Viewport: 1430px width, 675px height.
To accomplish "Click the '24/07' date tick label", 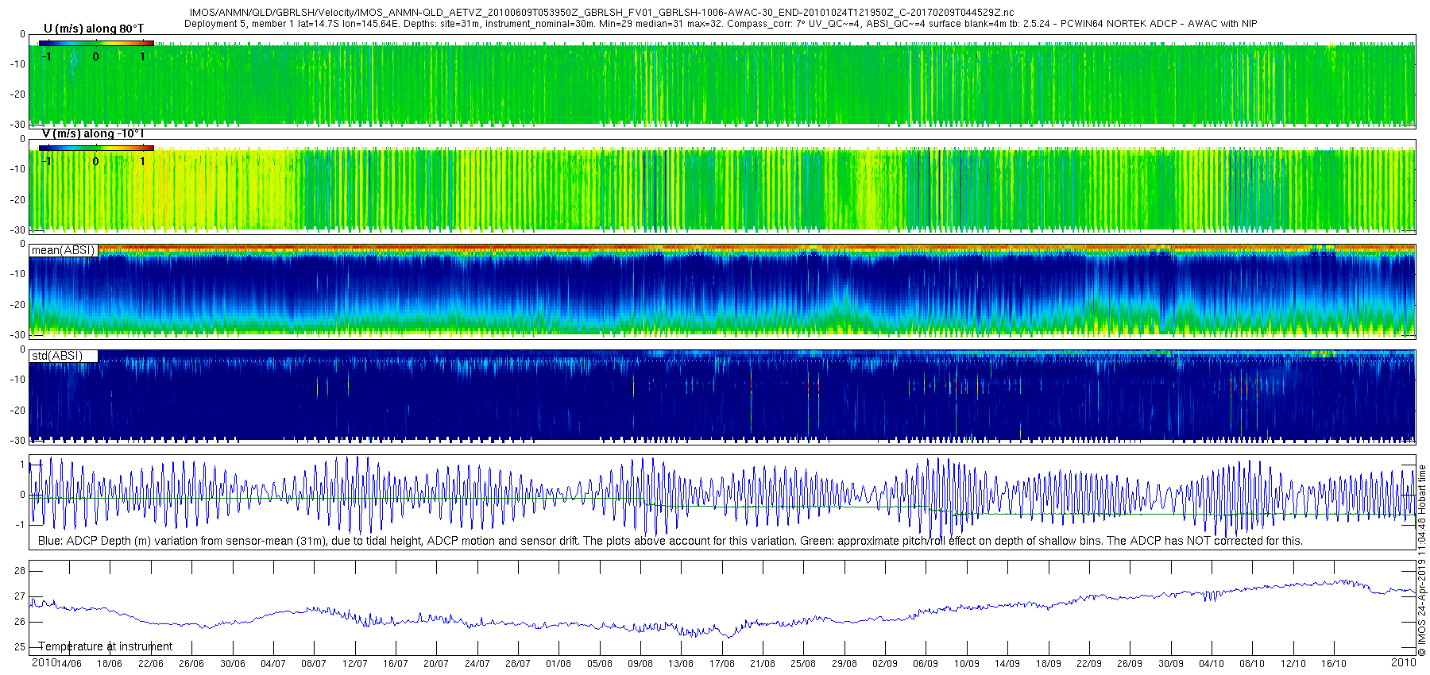I will pyautogui.click(x=477, y=664).
